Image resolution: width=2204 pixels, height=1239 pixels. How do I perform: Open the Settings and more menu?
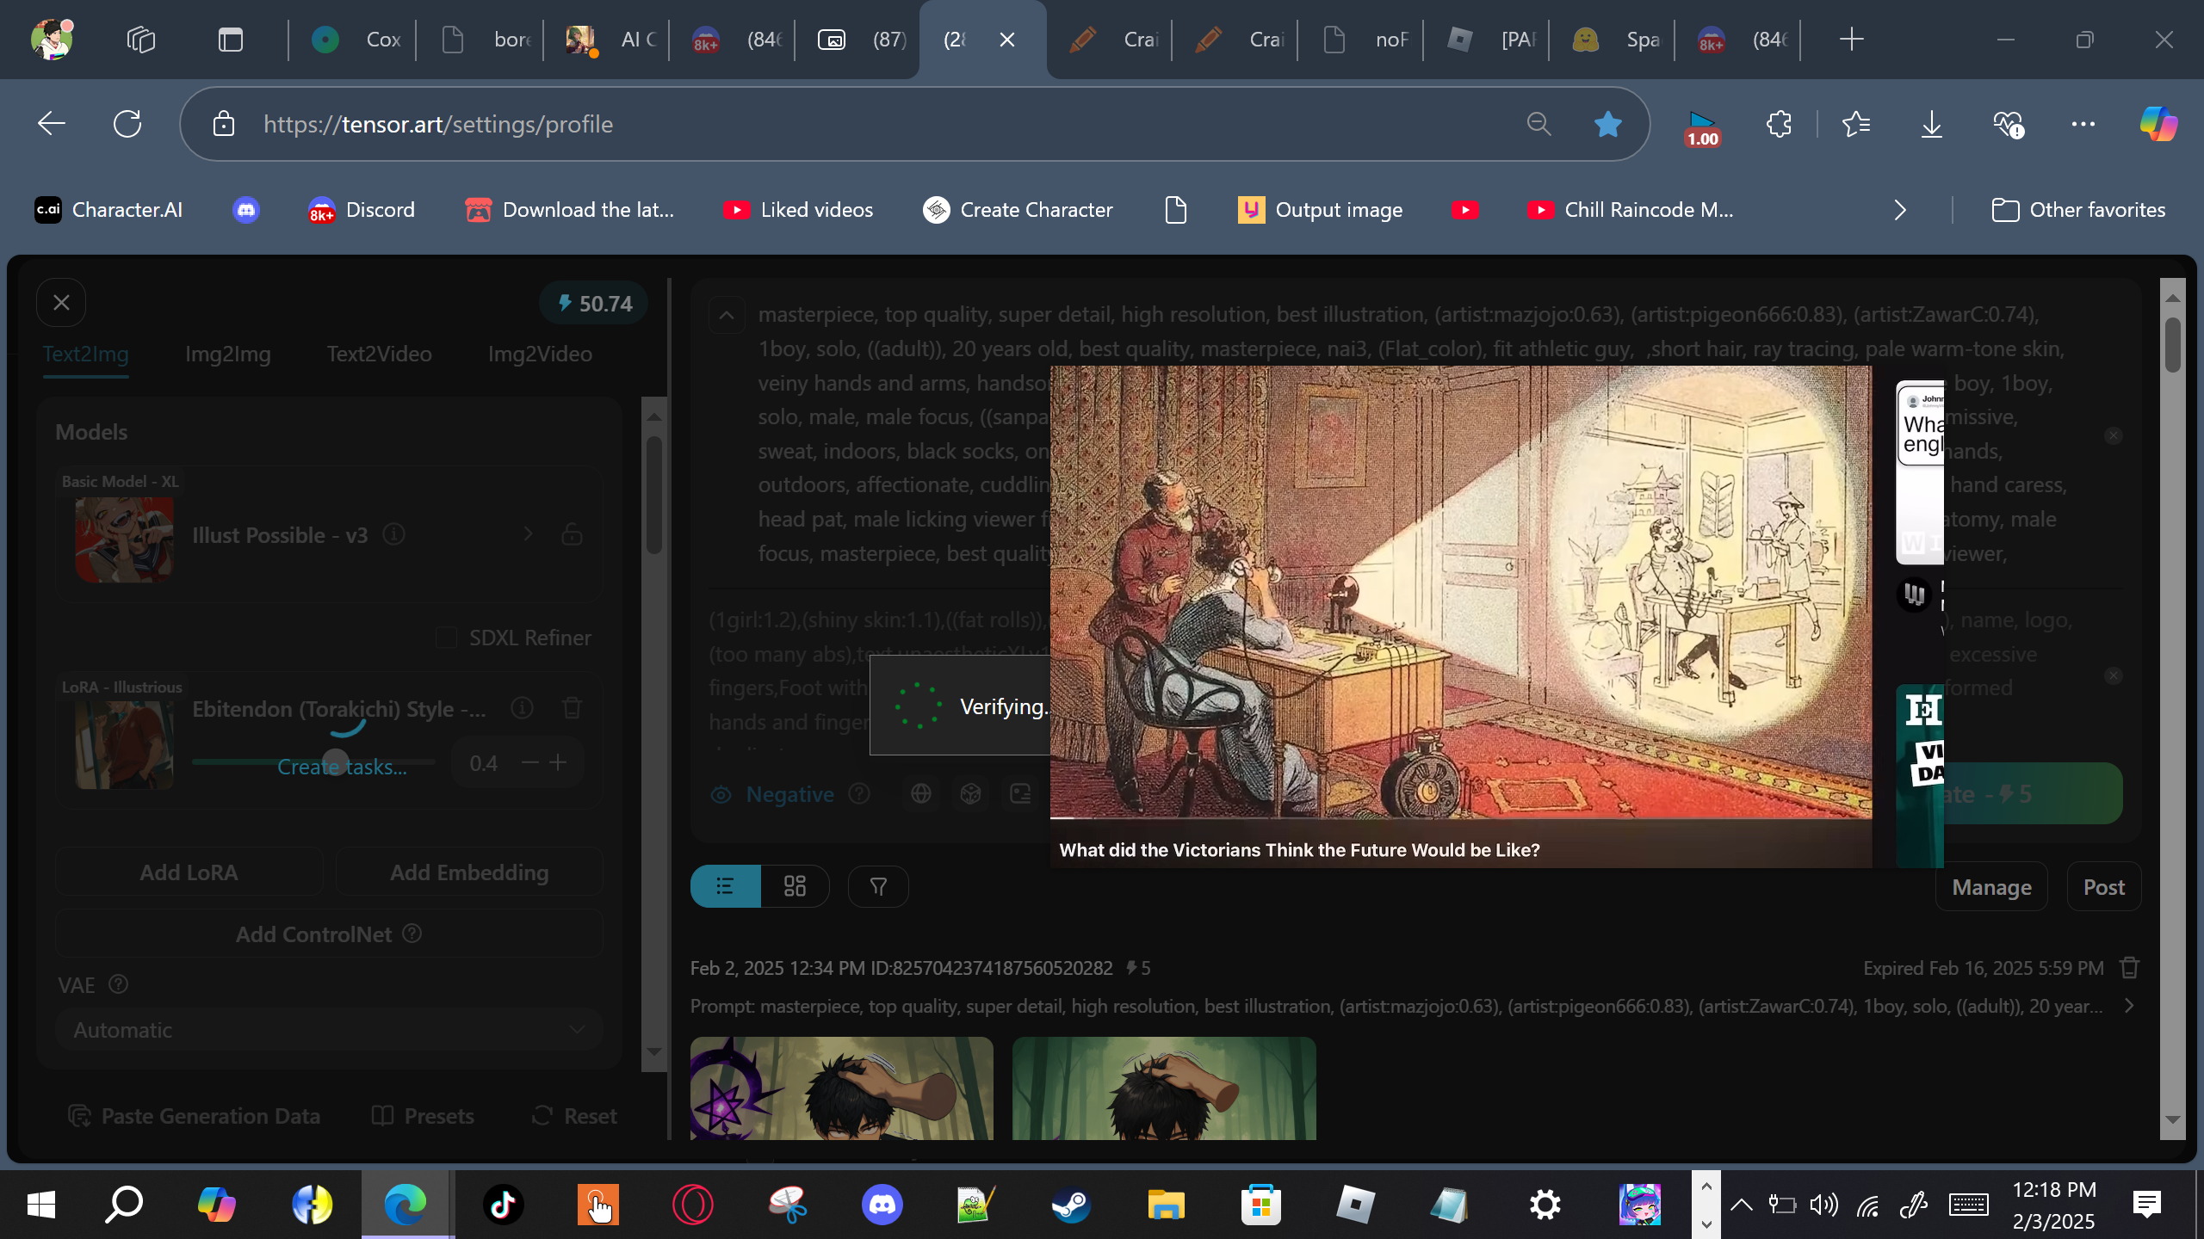click(x=2083, y=124)
